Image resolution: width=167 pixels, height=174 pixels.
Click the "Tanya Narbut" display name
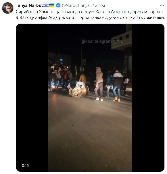click(x=29, y=5)
